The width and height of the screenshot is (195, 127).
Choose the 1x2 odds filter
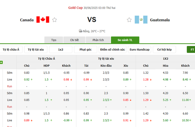pyautogui.click(x=61, y=50)
